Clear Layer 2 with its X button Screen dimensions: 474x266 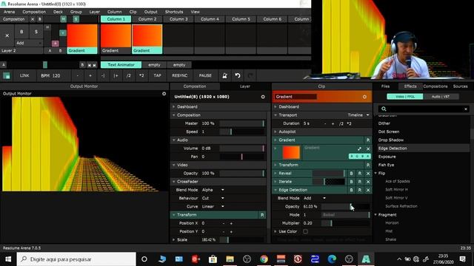[7, 35]
